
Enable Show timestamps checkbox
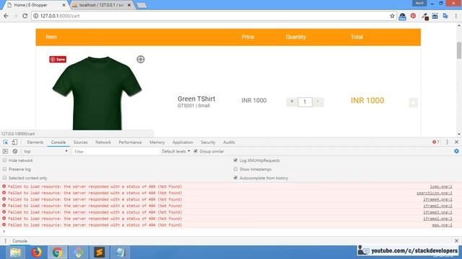[235, 169]
